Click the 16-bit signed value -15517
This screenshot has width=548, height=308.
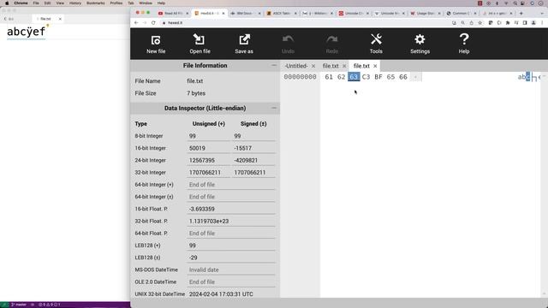[x=253, y=148]
